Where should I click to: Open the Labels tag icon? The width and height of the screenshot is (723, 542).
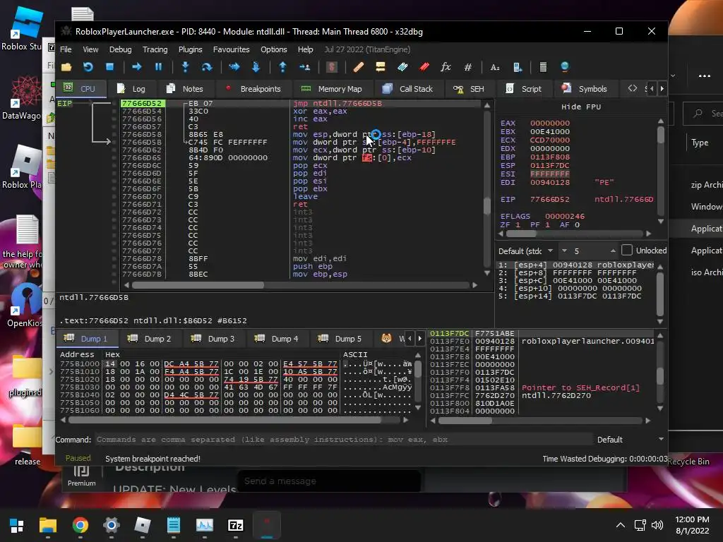click(x=402, y=67)
